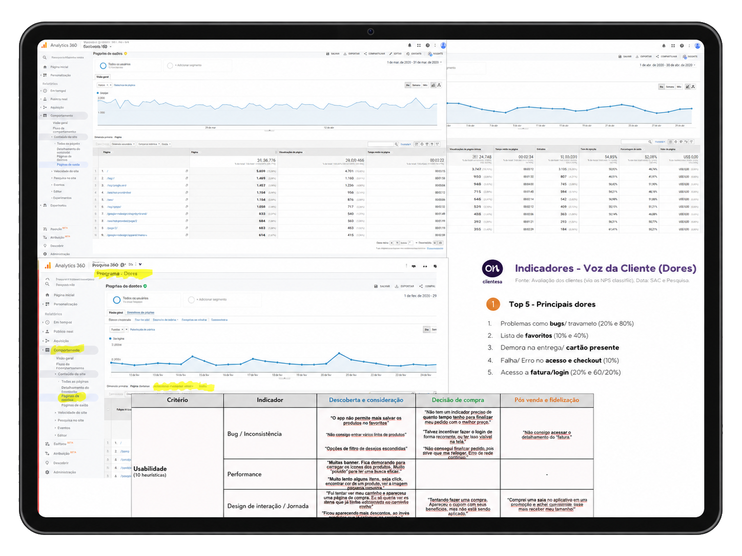Click the Aquisição icon in March report sidebar
This screenshot has height=556, width=742.
(x=45, y=108)
